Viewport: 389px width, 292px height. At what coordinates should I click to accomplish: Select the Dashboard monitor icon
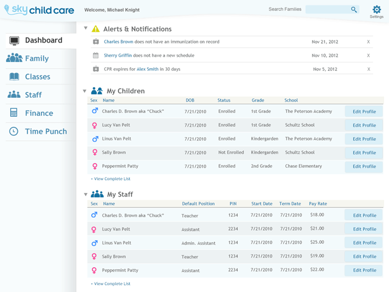[15, 40]
